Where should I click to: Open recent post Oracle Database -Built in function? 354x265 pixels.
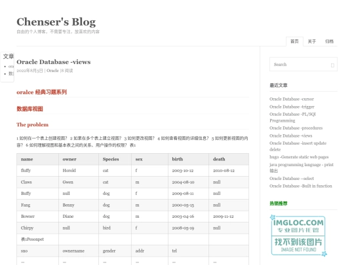[x=301, y=186]
